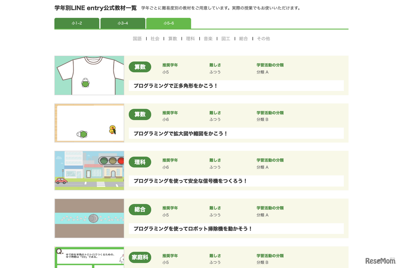This screenshot has height=268, width=400.
Task: Filter materials by その他 category
Action: [263, 39]
